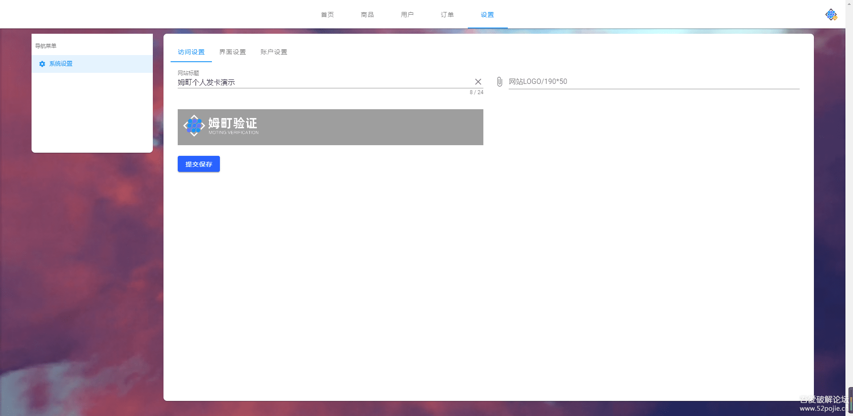Viewport: 853px width, 416px height.
Task: Switch to the 界面设置 tab
Action: (232, 52)
